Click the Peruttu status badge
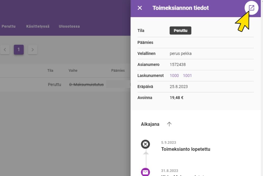 (x=180, y=31)
